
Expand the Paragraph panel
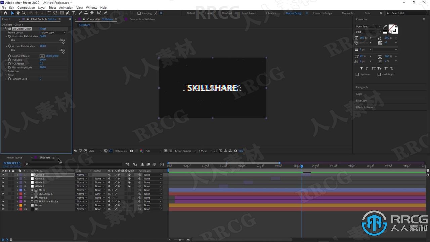coord(362,87)
